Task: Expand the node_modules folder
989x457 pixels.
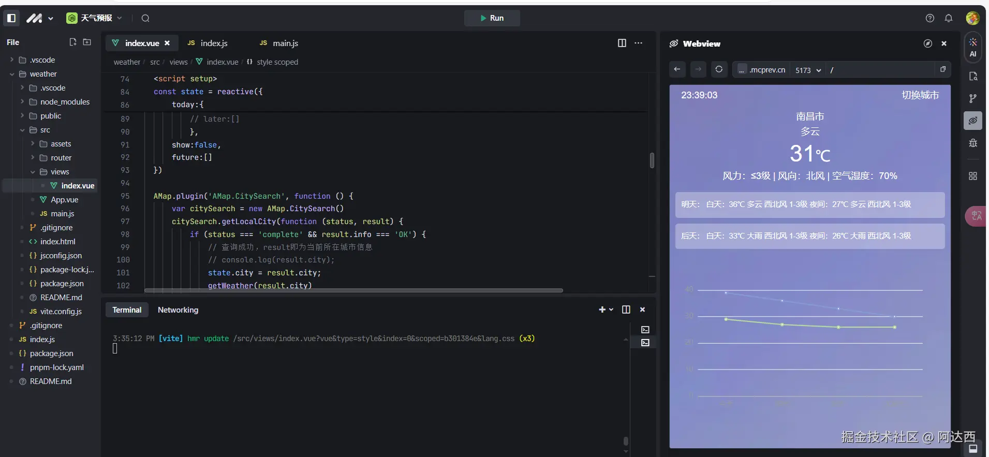Action: coord(22,102)
